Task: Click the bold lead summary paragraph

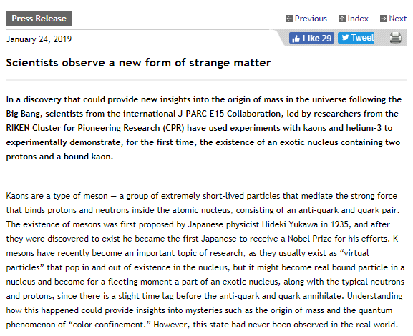Action: pos(203,128)
